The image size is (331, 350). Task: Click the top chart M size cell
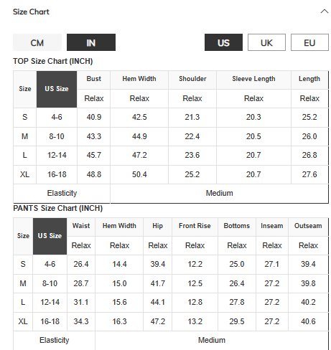25,136
